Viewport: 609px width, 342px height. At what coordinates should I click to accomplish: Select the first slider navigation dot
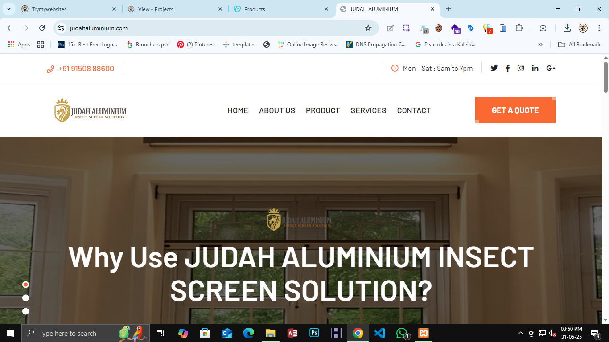[25, 284]
